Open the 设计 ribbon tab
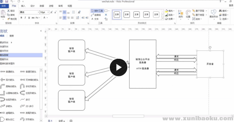 point(33,6)
